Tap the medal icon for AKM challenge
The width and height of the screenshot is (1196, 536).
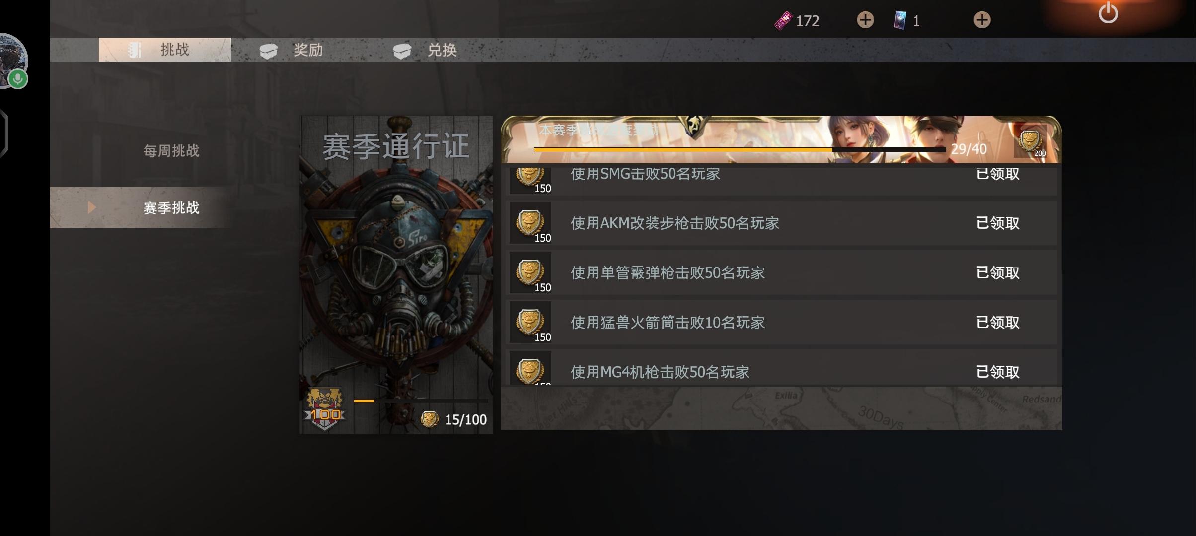point(530,223)
